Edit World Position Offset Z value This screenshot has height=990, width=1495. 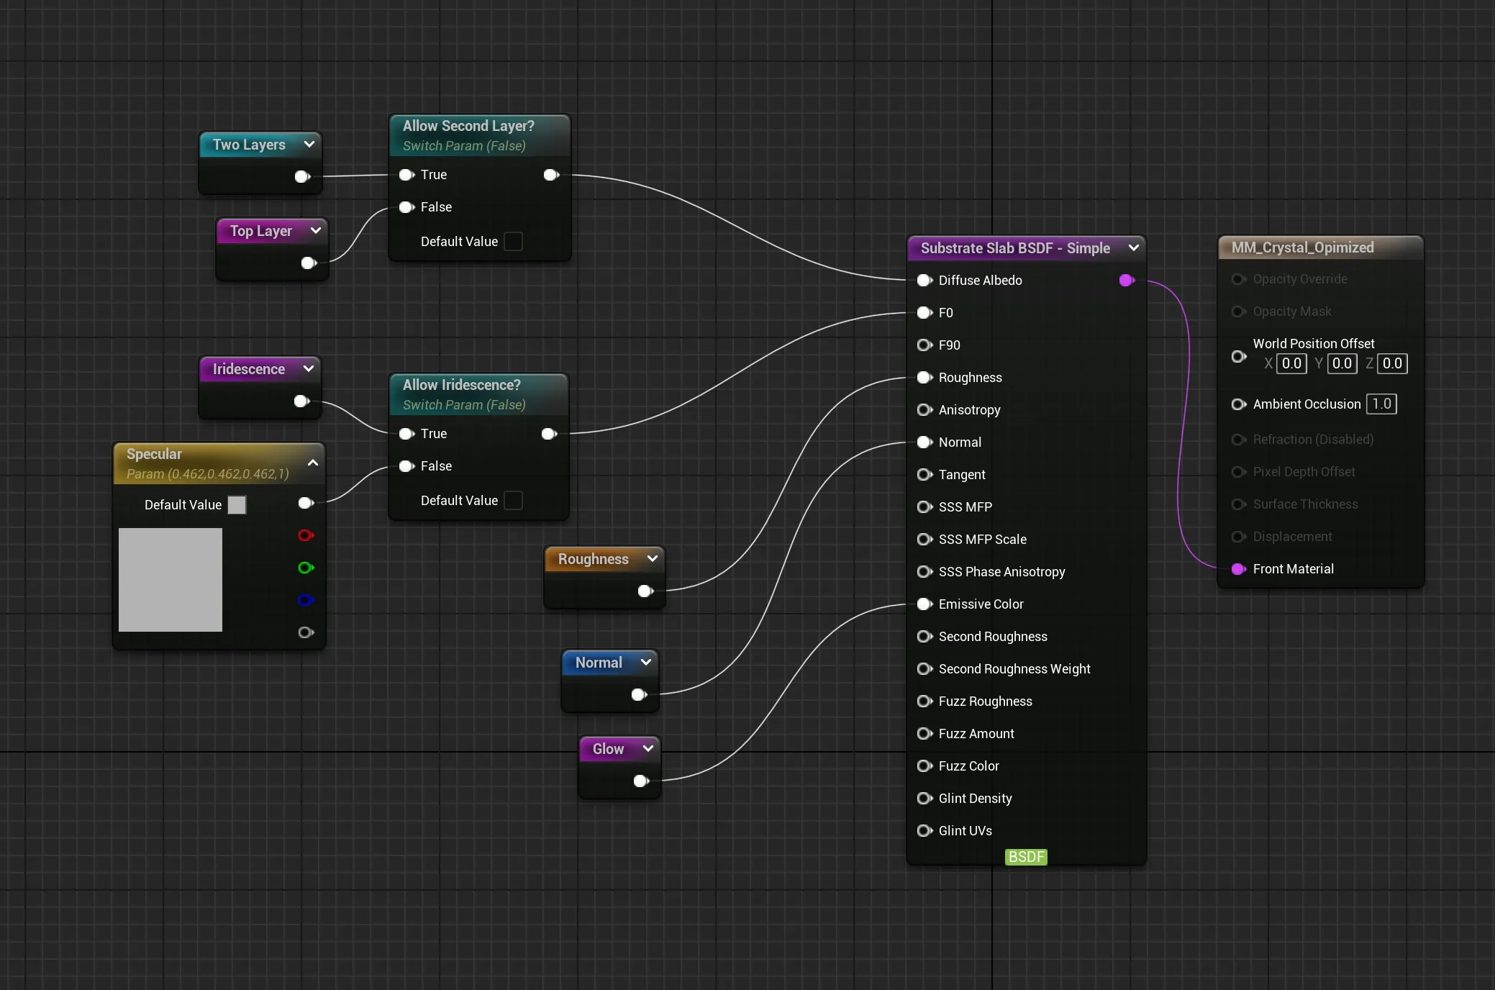pos(1392,363)
